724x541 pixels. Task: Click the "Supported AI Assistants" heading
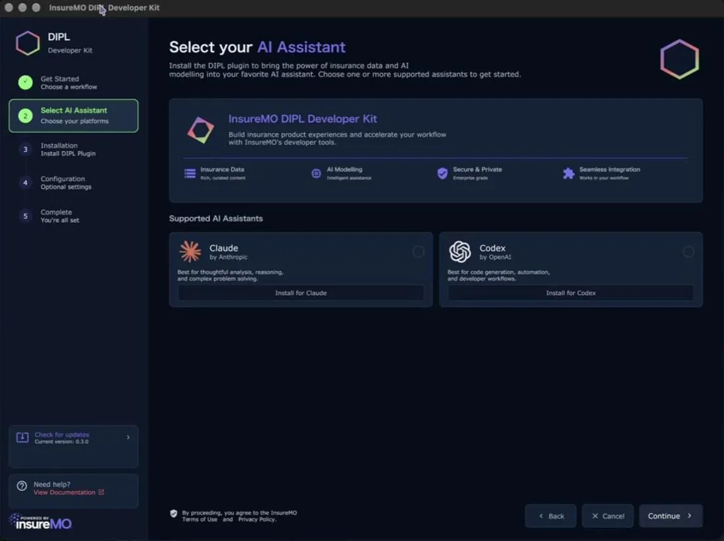(216, 218)
